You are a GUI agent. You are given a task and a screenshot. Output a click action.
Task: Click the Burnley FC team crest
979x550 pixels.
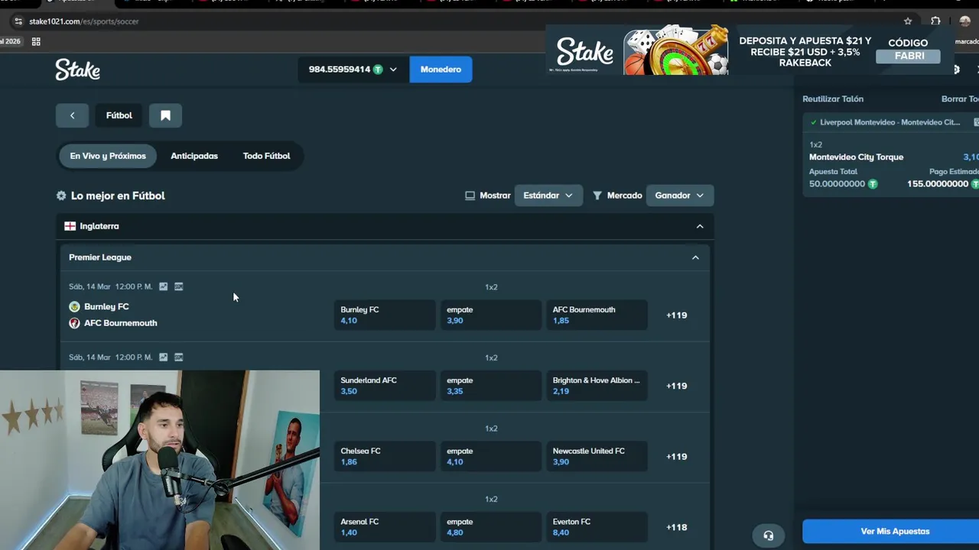tap(74, 306)
